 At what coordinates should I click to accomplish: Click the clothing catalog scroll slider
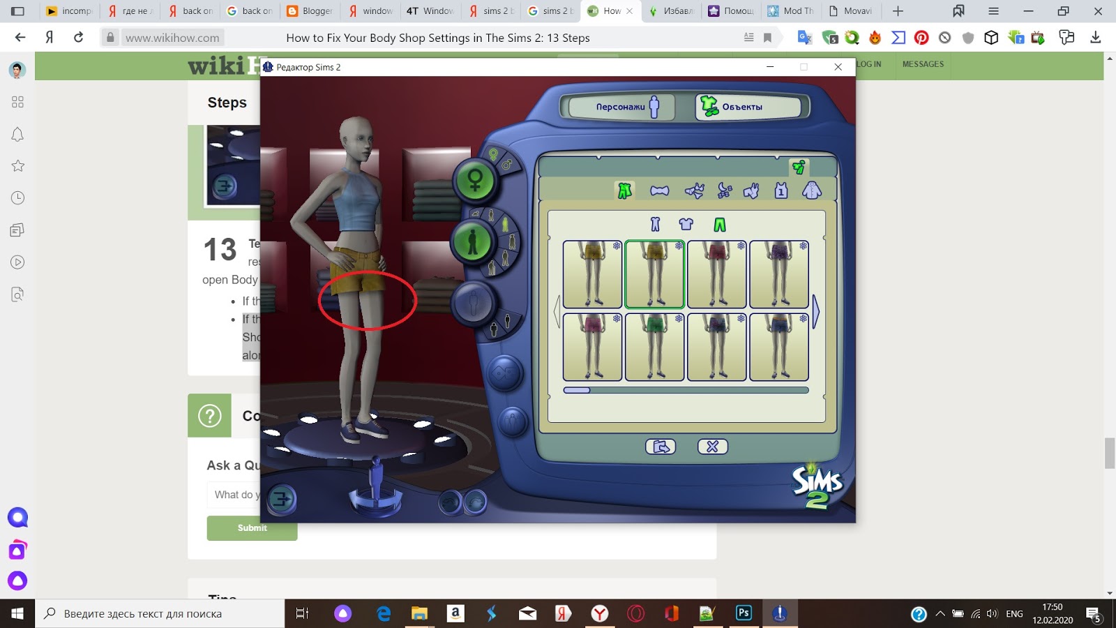(x=577, y=390)
